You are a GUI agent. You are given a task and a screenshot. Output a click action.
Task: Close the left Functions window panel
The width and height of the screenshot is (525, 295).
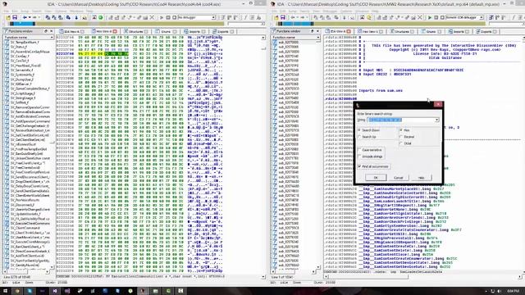coord(51,31)
